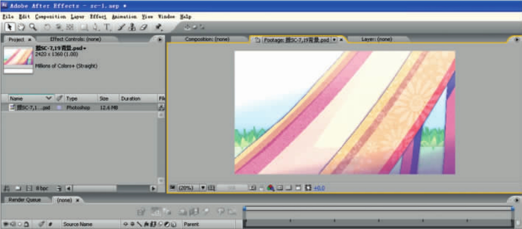Open the Composition menu
The width and height of the screenshot is (522, 229).
pos(50,17)
